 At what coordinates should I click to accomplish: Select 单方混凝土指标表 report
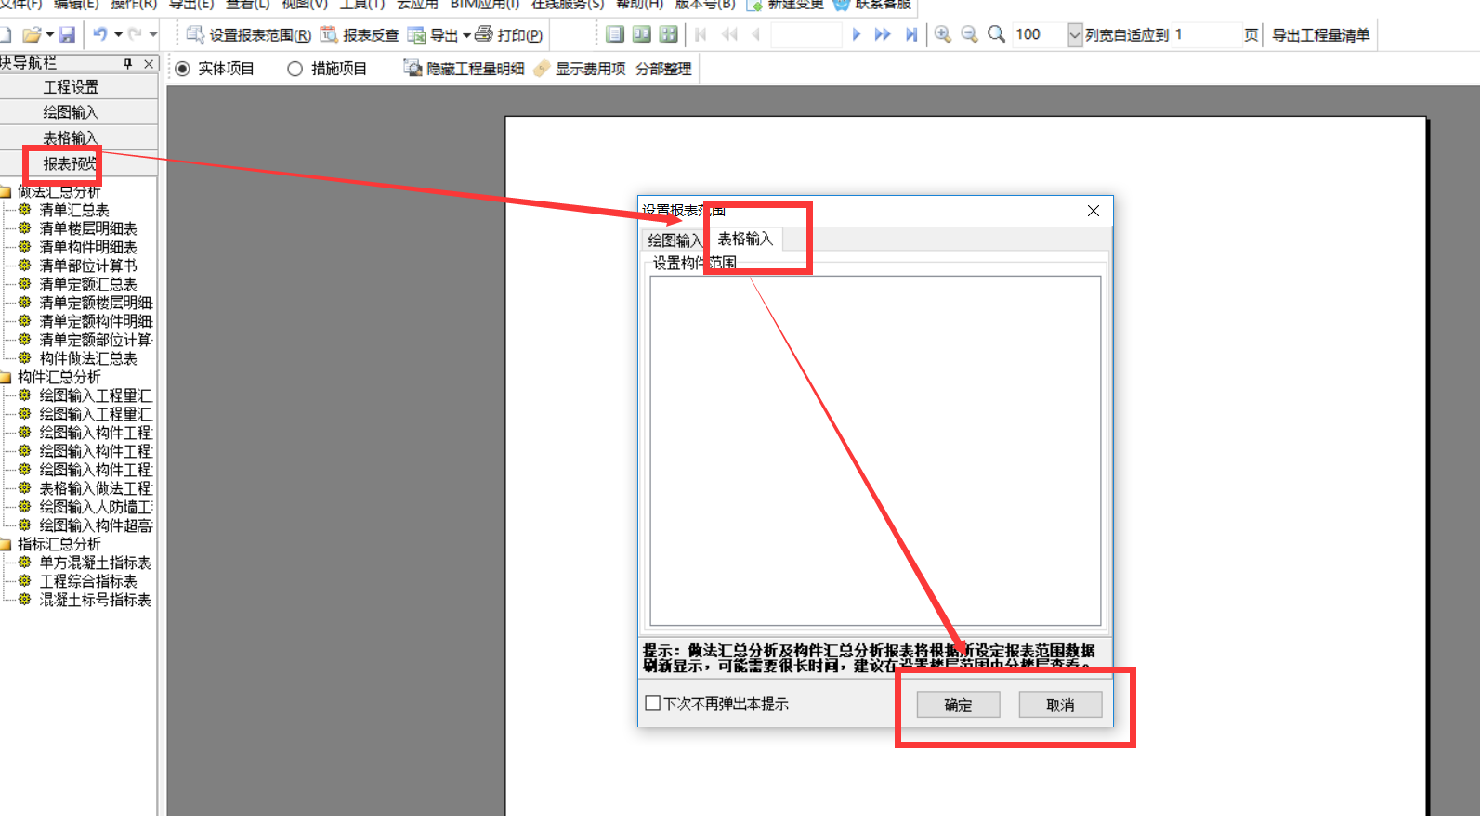pyautogui.click(x=95, y=563)
